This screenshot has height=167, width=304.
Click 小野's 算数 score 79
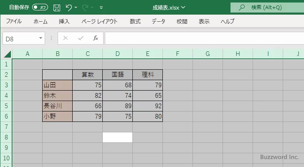click(88, 116)
